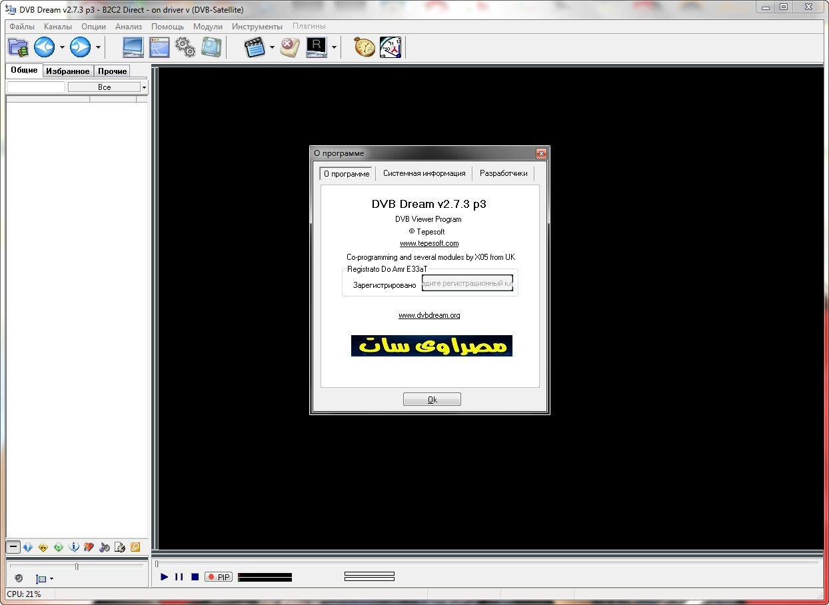The image size is (829, 605).
Task: Toggle the PIP button
Action: tap(219, 577)
